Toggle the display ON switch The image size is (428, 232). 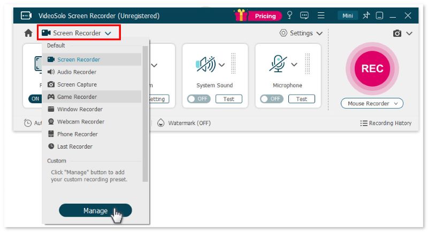[x=35, y=99]
